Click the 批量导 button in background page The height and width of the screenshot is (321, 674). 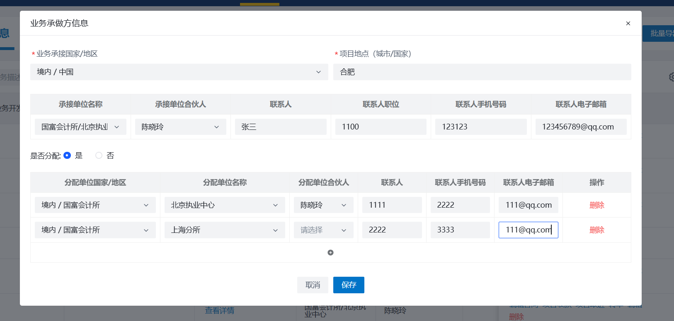[658, 34]
